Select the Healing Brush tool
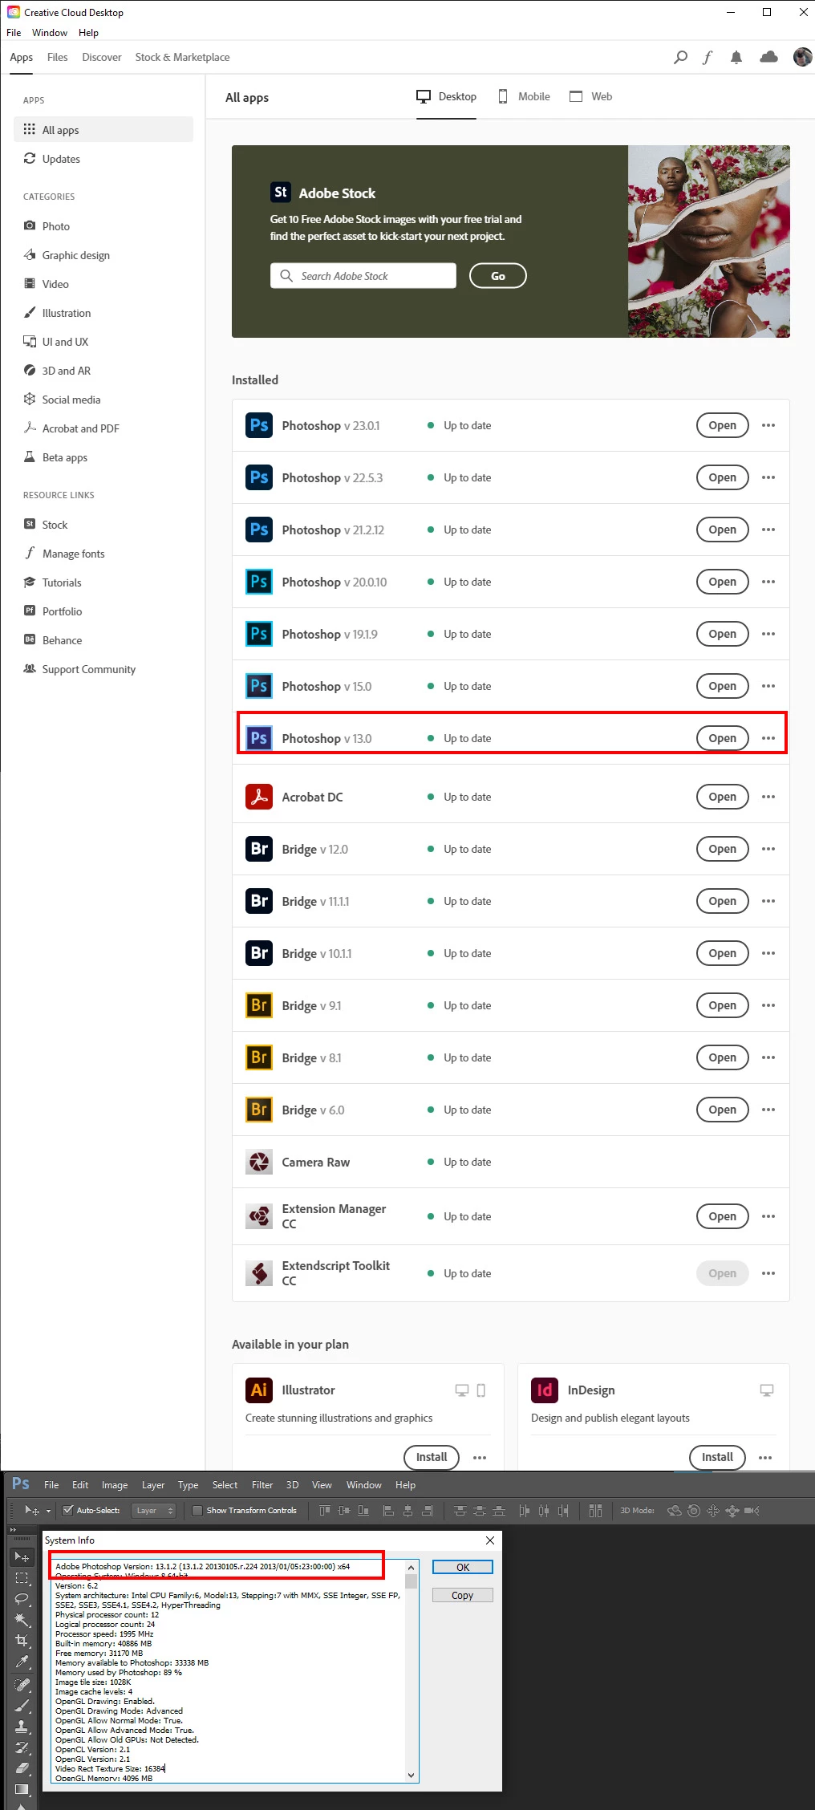The width and height of the screenshot is (815, 1810). (x=22, y=1685)
